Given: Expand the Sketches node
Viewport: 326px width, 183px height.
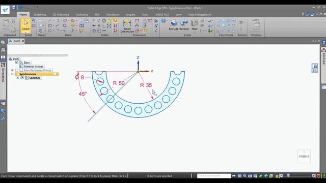Looking at the screenshot, I should point(18,78).
